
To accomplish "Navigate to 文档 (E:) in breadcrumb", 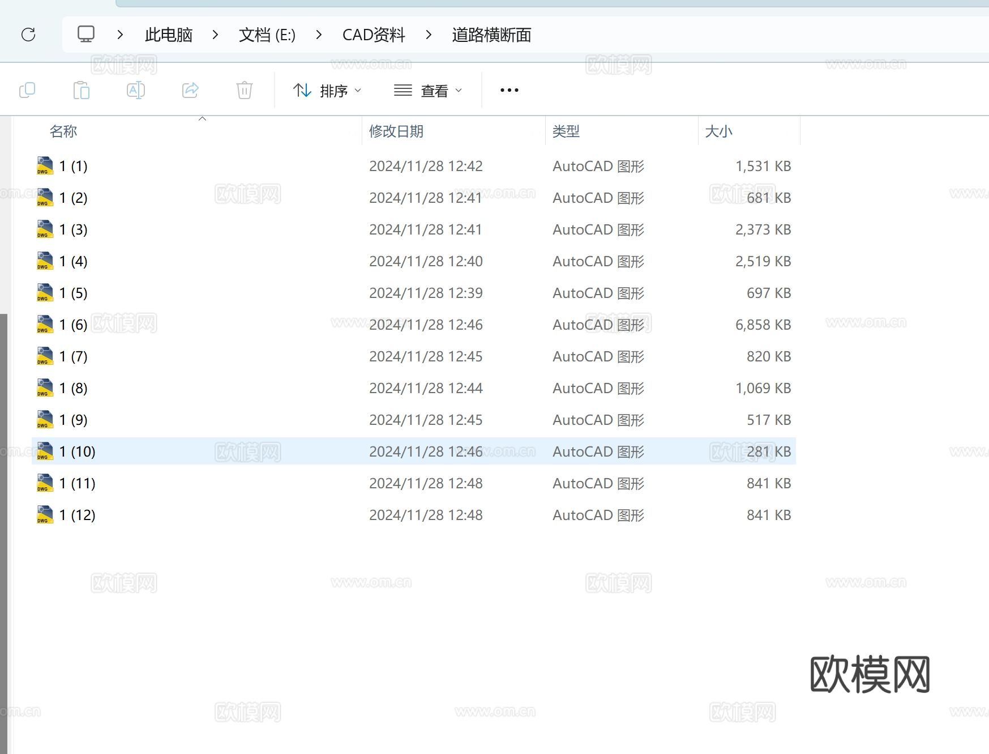I will pyautogui.click(x=267, y=35).
